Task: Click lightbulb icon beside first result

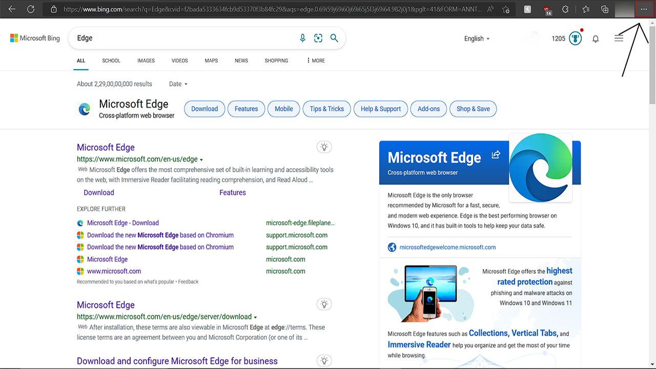Action: 324,147
